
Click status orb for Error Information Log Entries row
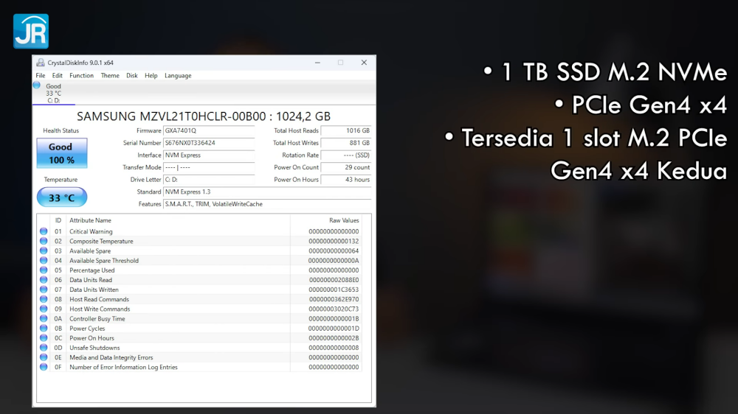pyautogui.click(x=44, y=367)
